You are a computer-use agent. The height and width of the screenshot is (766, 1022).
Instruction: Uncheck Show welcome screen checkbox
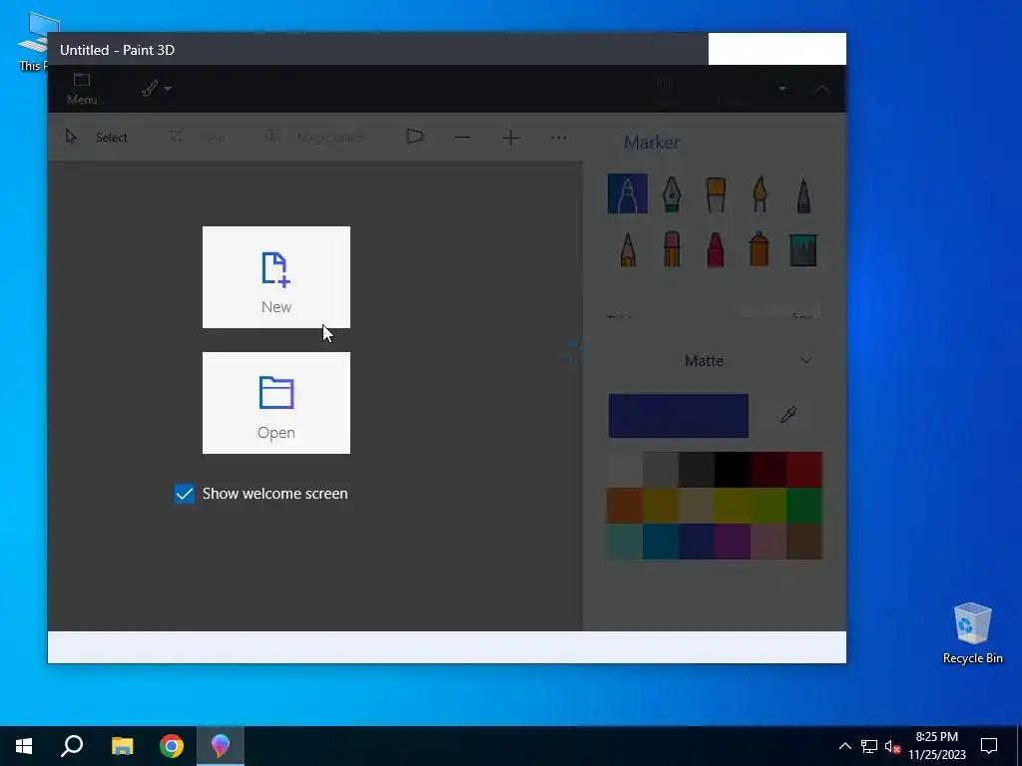click(185, 494)
